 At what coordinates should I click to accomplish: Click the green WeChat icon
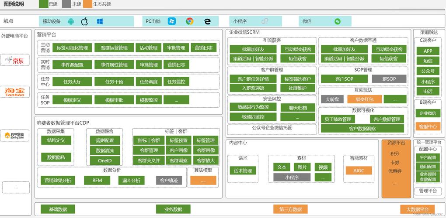click(x=338, y=21)
